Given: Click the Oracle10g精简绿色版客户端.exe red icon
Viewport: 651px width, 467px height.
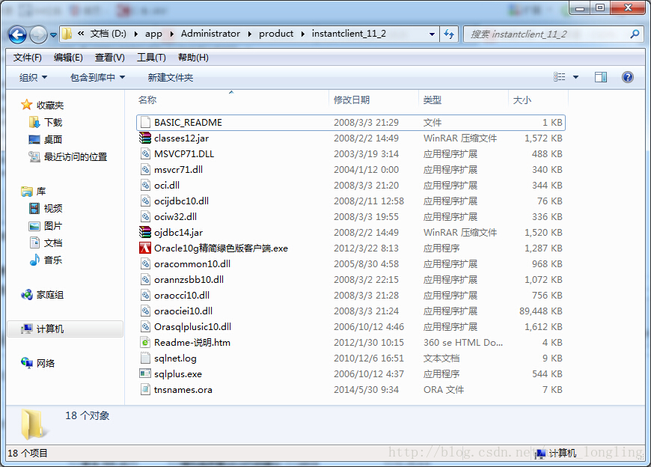Looking at the screenshot, I should [145, 248].
